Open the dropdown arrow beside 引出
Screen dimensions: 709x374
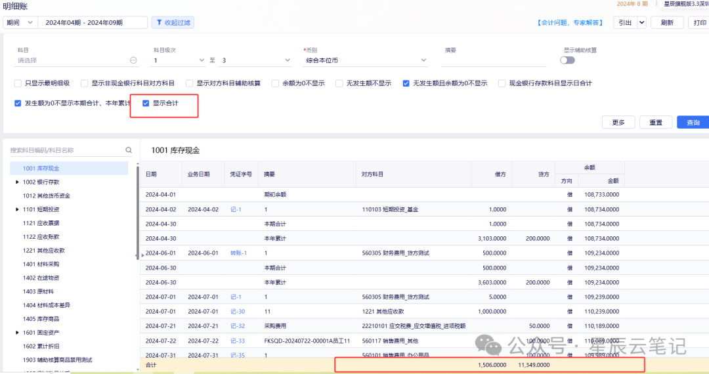pyautogui.click(x=641, y=22)
